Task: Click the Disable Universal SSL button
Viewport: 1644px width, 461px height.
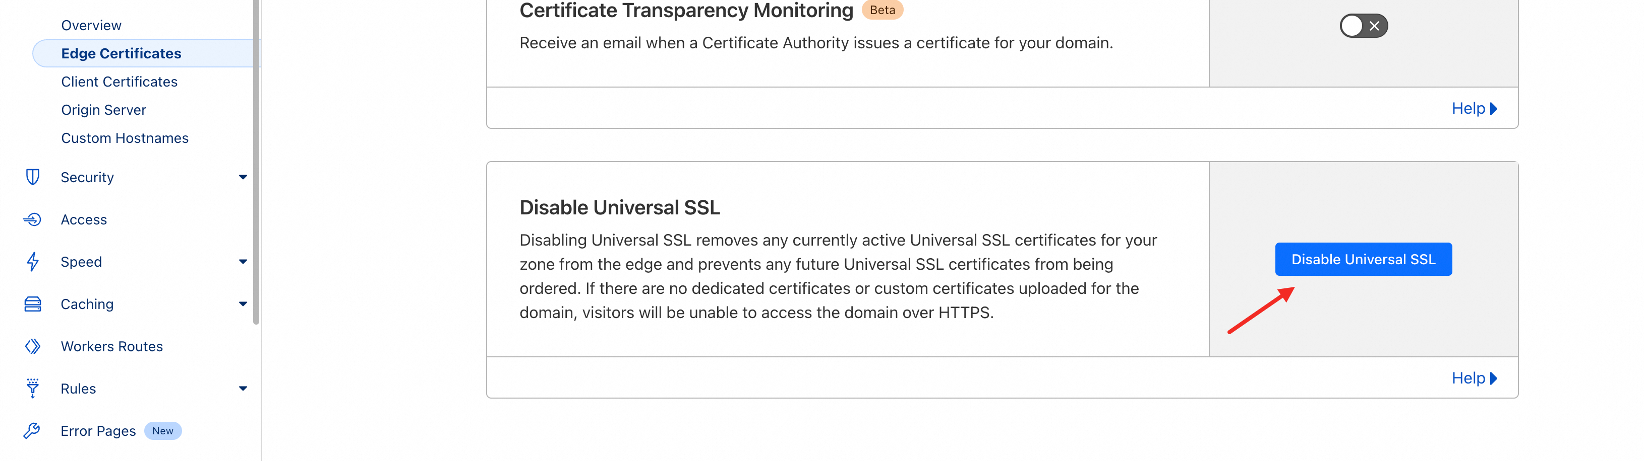Action: pyautogui.click(x=1363, y=259)
